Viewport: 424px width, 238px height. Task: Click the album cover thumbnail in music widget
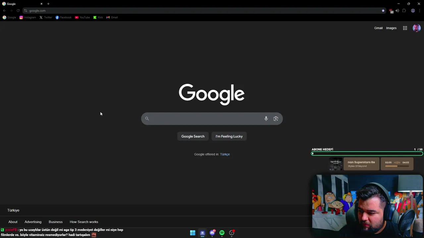(x=336, y=164)
